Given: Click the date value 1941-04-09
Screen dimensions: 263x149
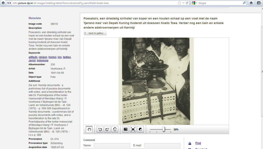Looking at the screenshot, I should 57,73.
